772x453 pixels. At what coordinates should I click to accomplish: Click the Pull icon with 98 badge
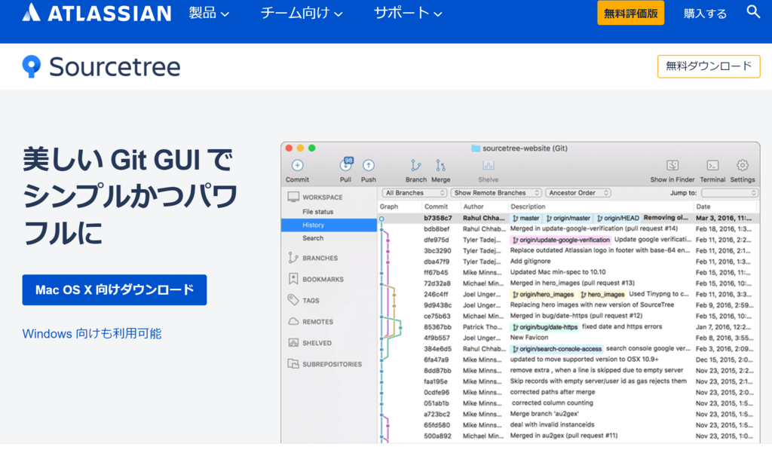coord(346,164)
